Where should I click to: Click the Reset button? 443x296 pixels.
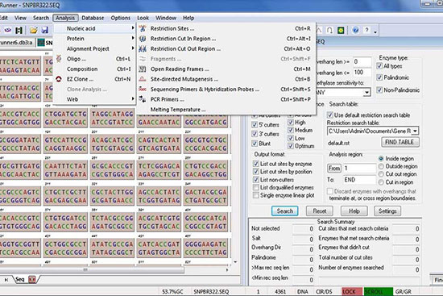point(320,211)
